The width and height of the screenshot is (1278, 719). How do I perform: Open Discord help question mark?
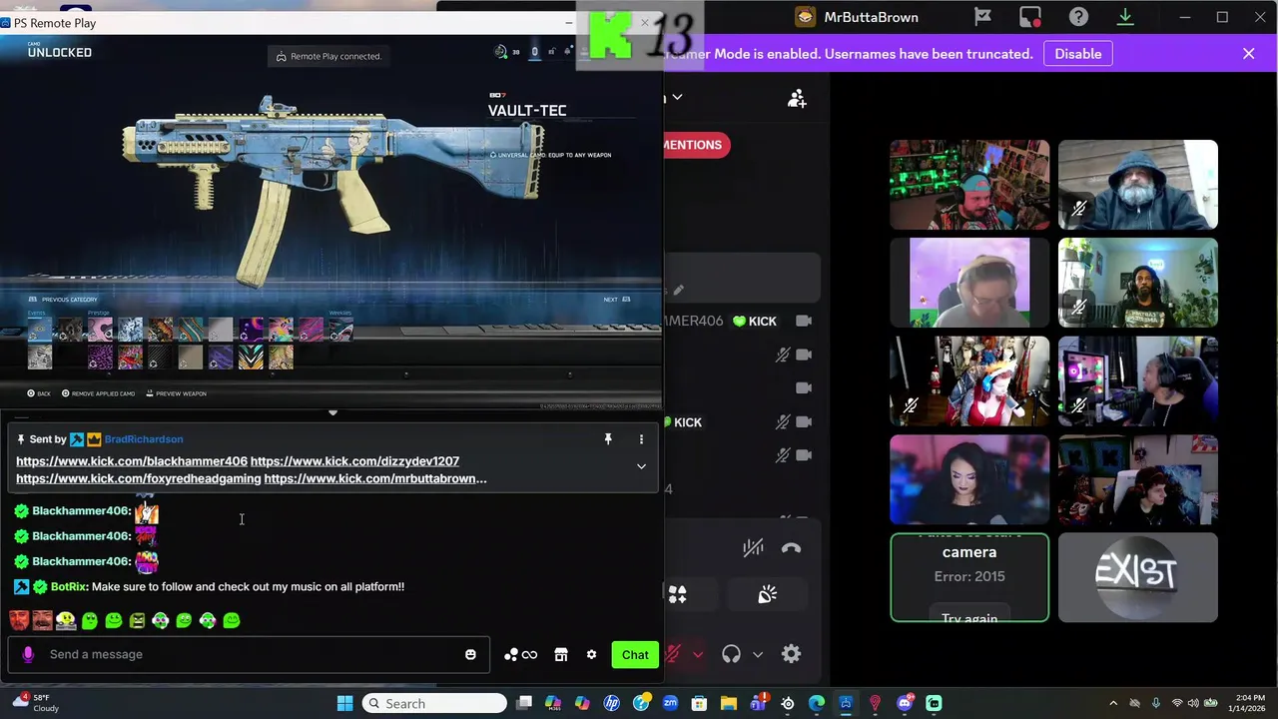pyautogui.click(x=1078, y=17)
